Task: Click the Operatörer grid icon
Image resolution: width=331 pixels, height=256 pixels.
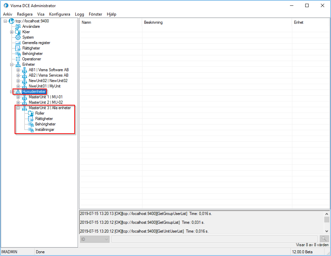Action: [x=18, y=59]
